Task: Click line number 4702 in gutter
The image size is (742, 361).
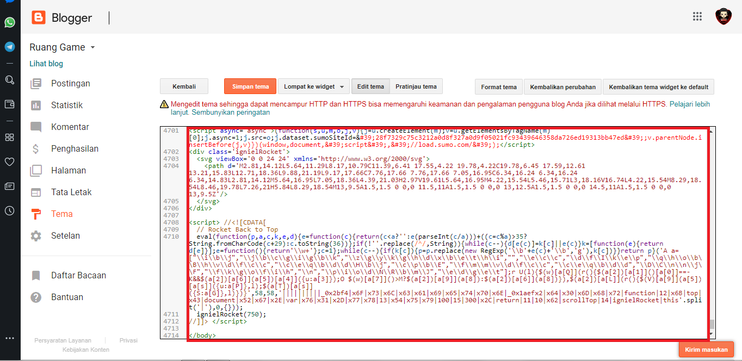Action: pyautogui.click(x=171, y=152)
